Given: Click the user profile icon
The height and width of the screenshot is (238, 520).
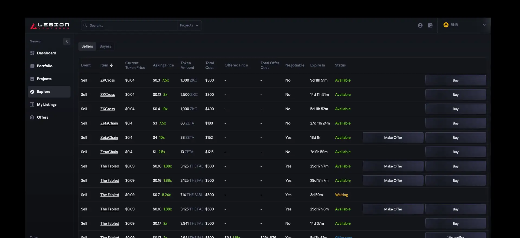Looking at the screenshot, I should tap(420, 25).
